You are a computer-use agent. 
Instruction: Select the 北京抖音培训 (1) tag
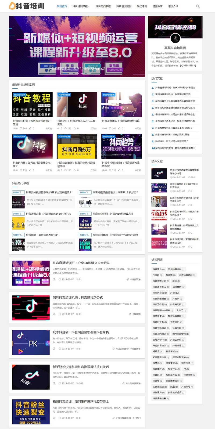[x=187, y=275]
